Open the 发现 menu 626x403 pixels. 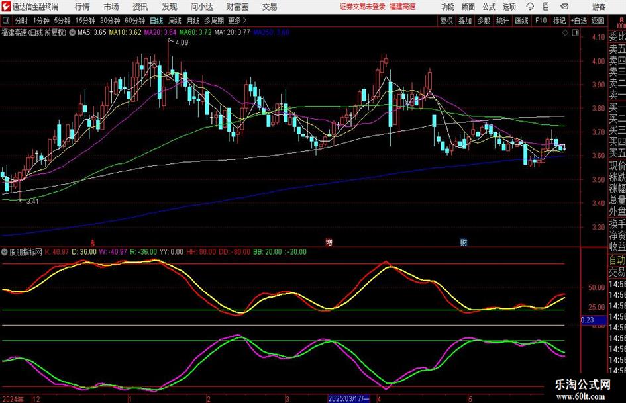[170, 7]
